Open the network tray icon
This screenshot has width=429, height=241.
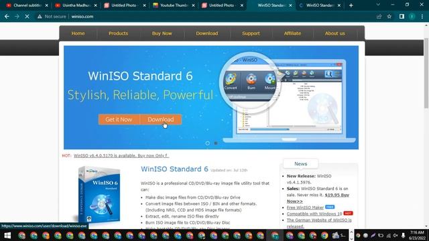[388, 235]
